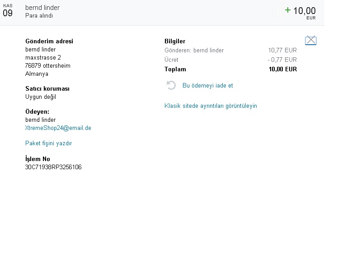Click the 'Bilgiler' section heading
The width and height of the screenshot is (347, 277).
pyautogui.click(x=175, y=42)
